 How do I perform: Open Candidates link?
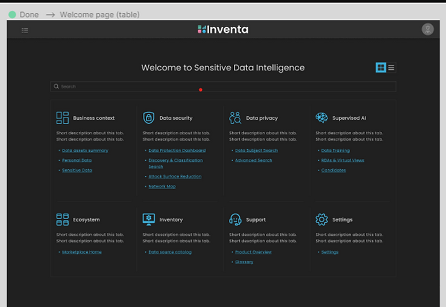(x=334, y=170)
